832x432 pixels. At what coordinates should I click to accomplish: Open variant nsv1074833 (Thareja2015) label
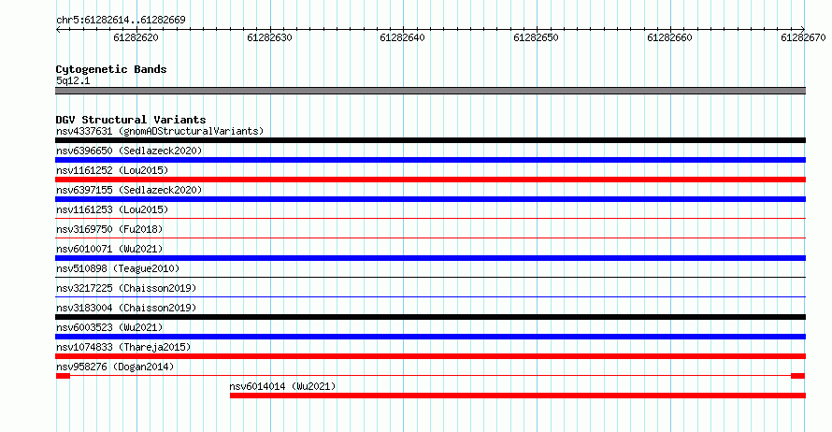click(x=123, y=347)
